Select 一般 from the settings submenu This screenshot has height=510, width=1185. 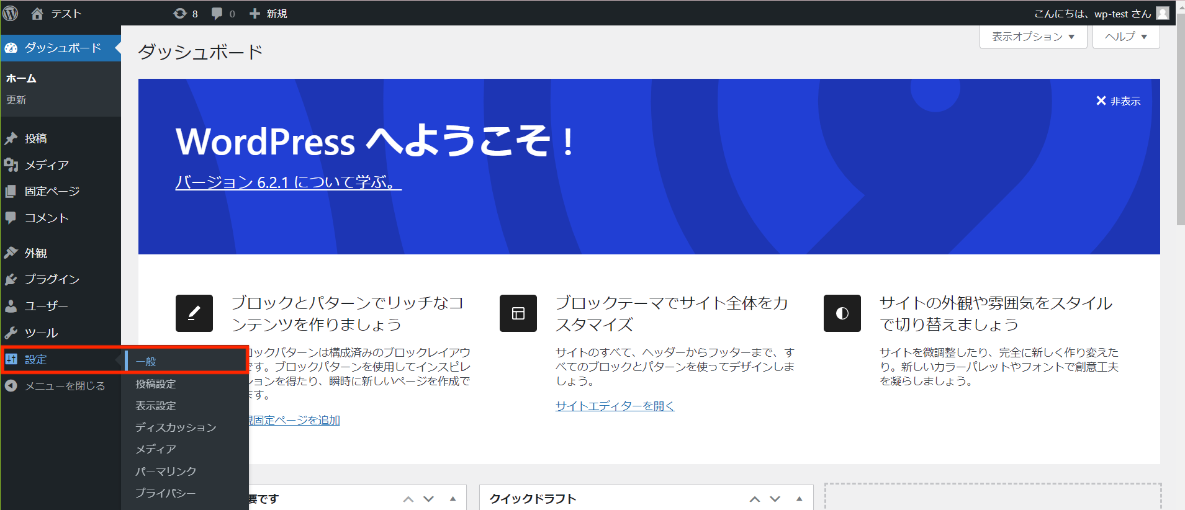[x=146, y=362]
